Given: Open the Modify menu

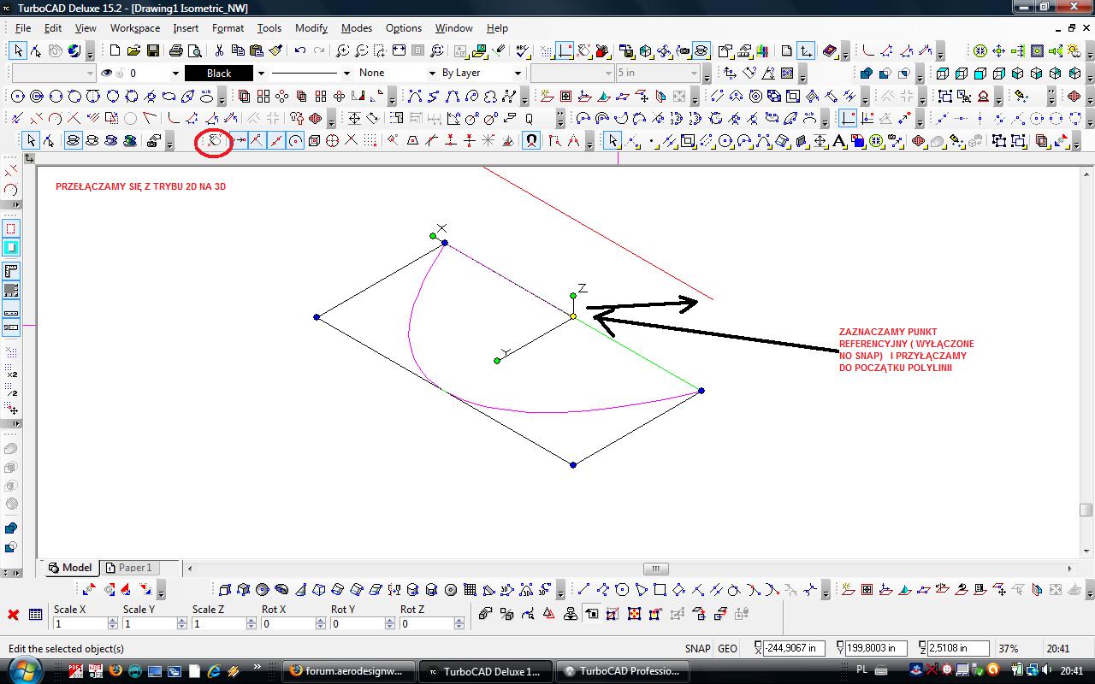Looking at the screenshot, I should [311, 28].
